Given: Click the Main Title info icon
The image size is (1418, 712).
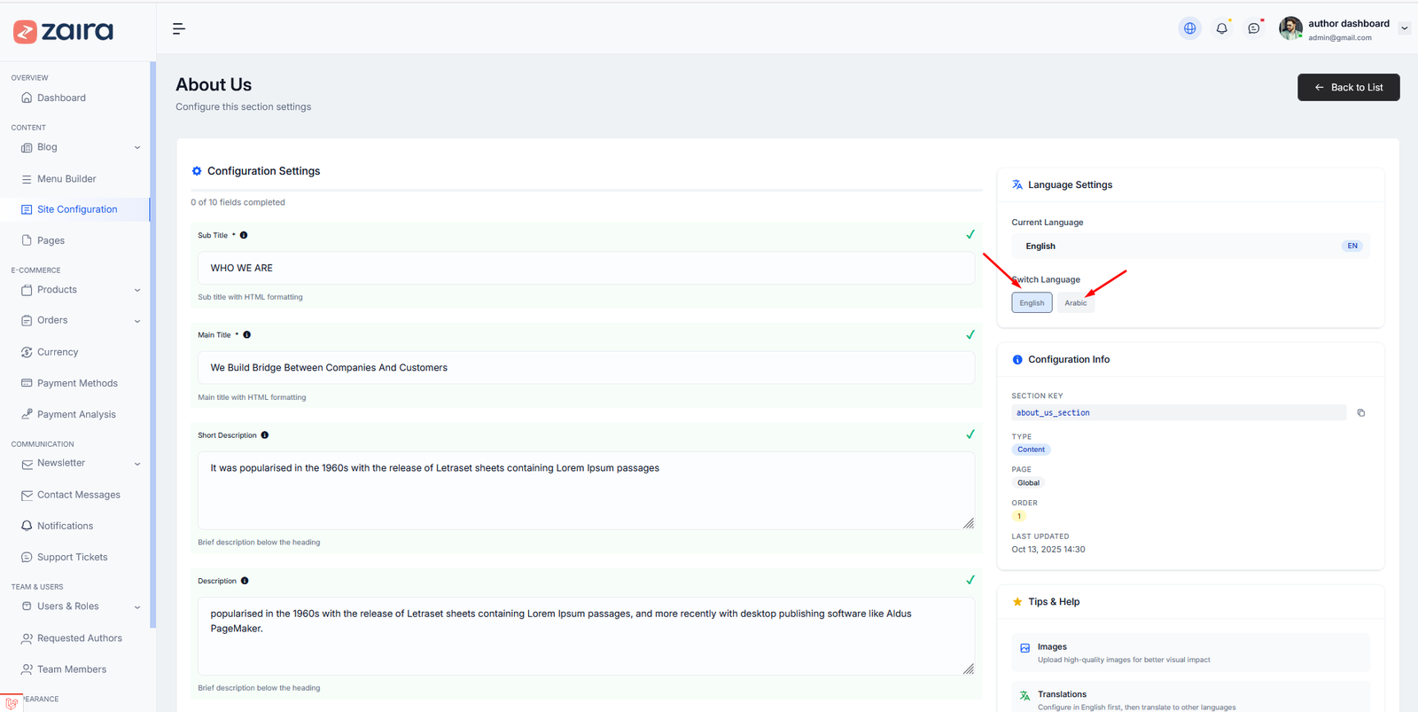Looking at the screenshot, I should click(247, 335).
